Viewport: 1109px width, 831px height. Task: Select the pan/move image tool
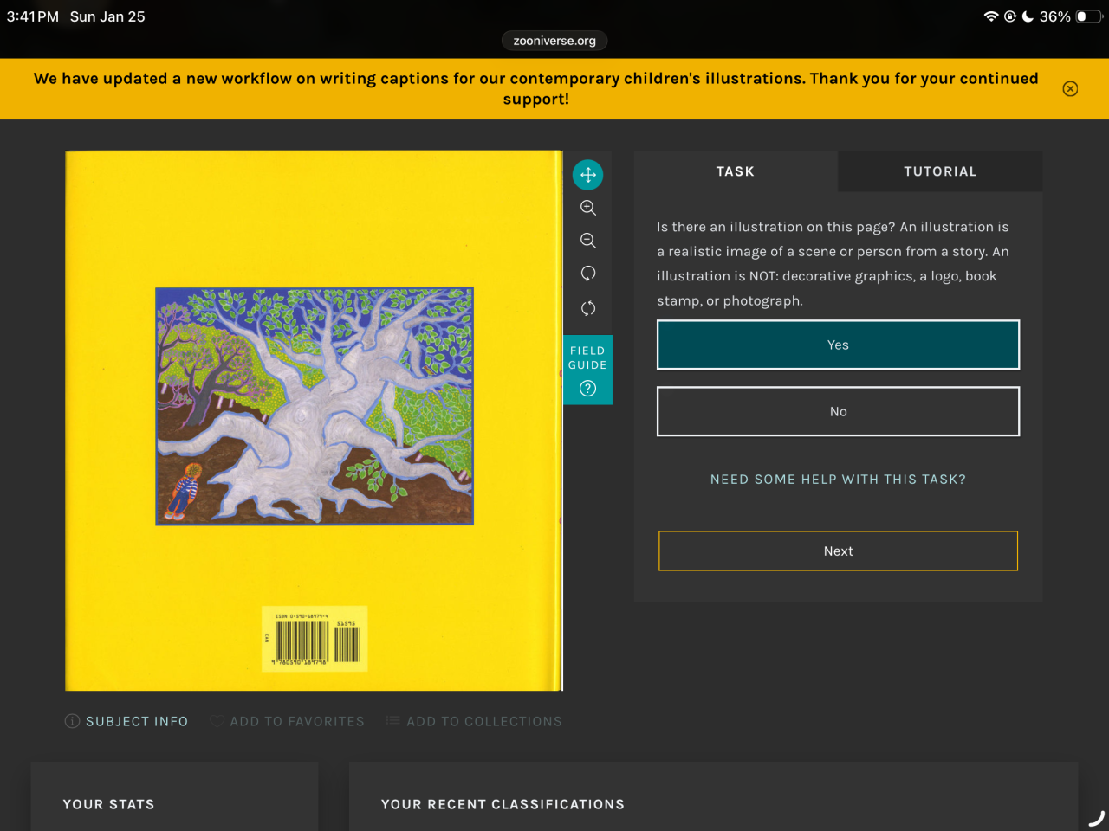[587, 175]
